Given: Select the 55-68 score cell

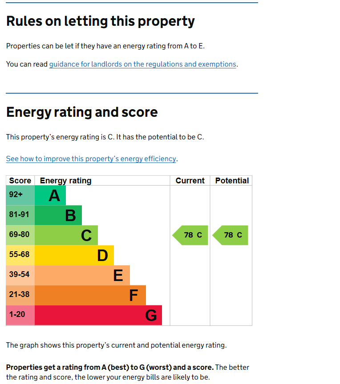Looking at the screenshot, I should pos(20,255).
